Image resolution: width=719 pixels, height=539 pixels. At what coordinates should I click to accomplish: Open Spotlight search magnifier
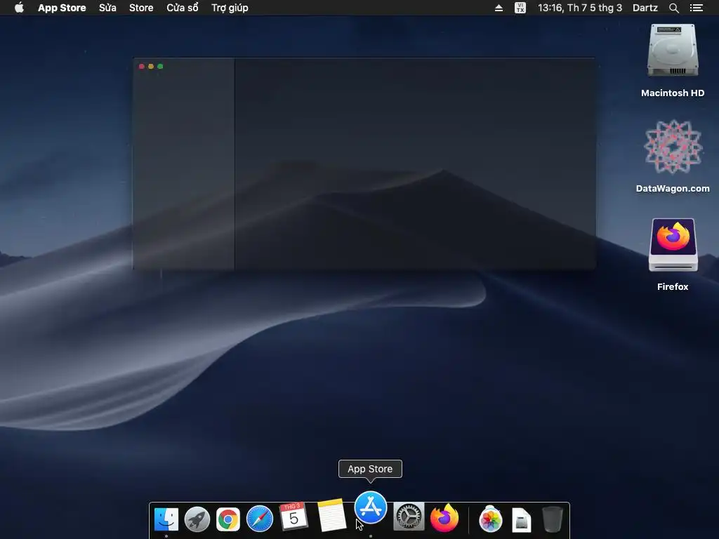click(x=674, y=8)
